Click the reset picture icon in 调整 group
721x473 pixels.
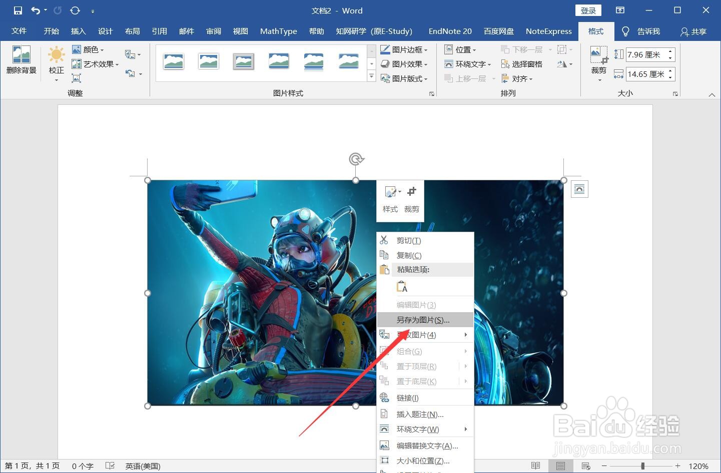pyautogui.click(x=131, y=73)
